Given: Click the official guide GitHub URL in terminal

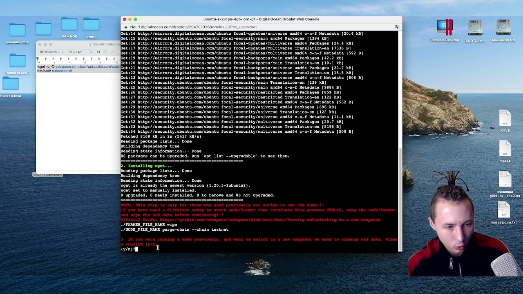Looking at the screenshot, I should point(270,220).
